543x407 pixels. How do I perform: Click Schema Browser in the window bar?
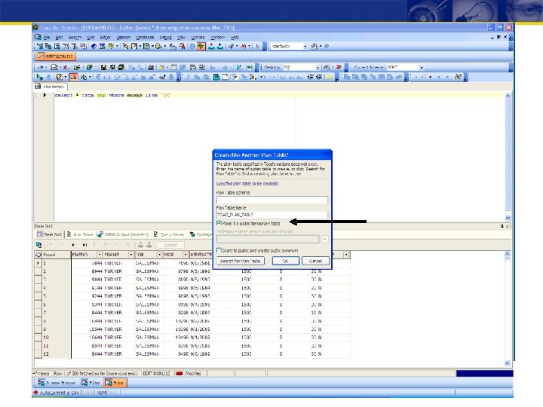(57, 383)
